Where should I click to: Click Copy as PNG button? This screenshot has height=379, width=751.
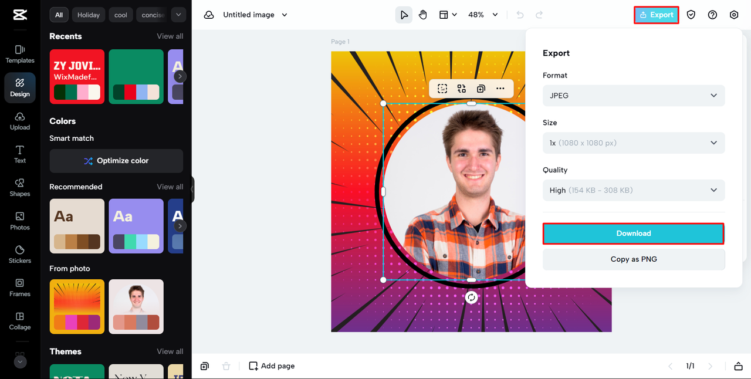634,259
